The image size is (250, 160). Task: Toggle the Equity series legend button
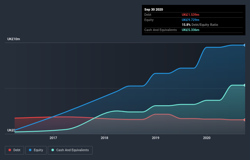36,150
